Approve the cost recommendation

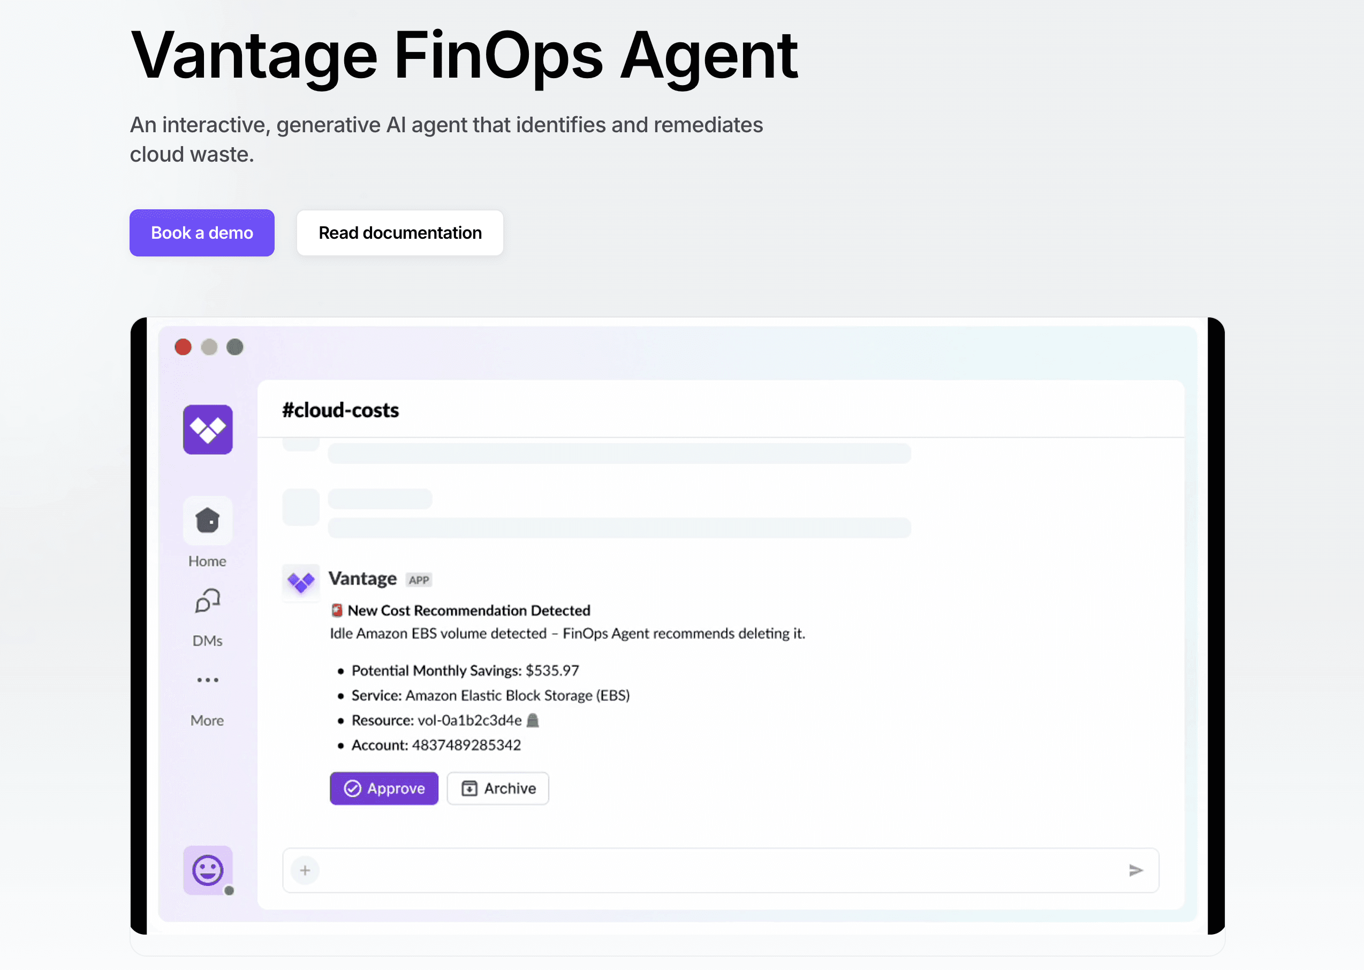[x=384, y=789]
